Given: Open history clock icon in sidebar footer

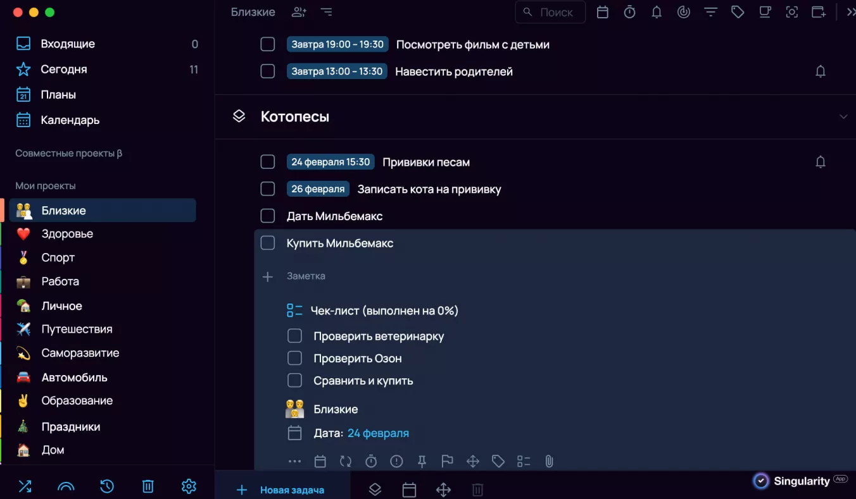Looking at the screenshot, I should (x=107, y=486).
